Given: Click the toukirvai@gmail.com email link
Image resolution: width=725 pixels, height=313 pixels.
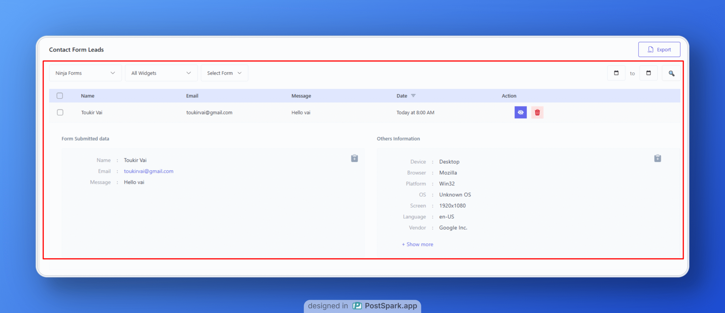Looking at the screenshot, I should (x=149, y=171).
